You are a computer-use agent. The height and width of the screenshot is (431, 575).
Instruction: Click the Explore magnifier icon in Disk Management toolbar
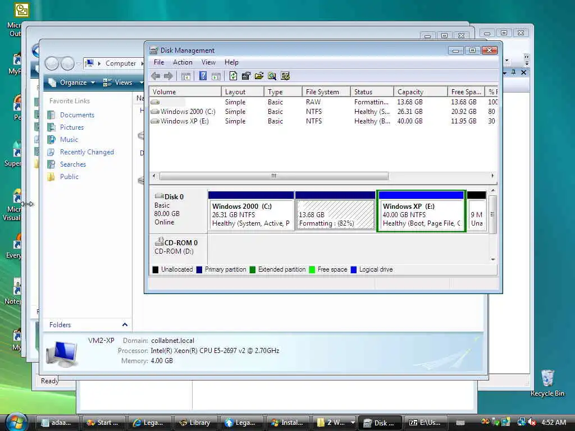click(x=272, y=76)
